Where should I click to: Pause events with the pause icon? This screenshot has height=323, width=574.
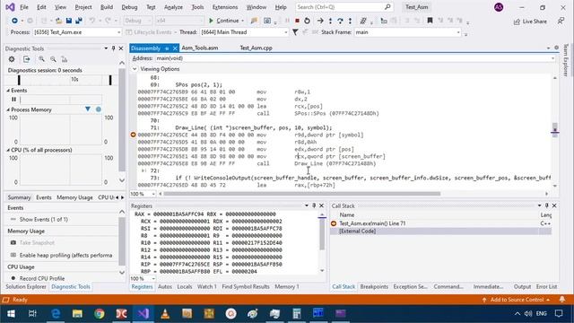point(13,100)
